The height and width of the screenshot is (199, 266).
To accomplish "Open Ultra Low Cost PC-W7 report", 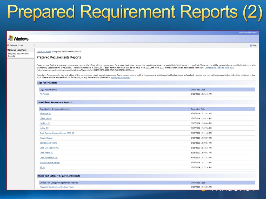I will (x=49, y=148).
